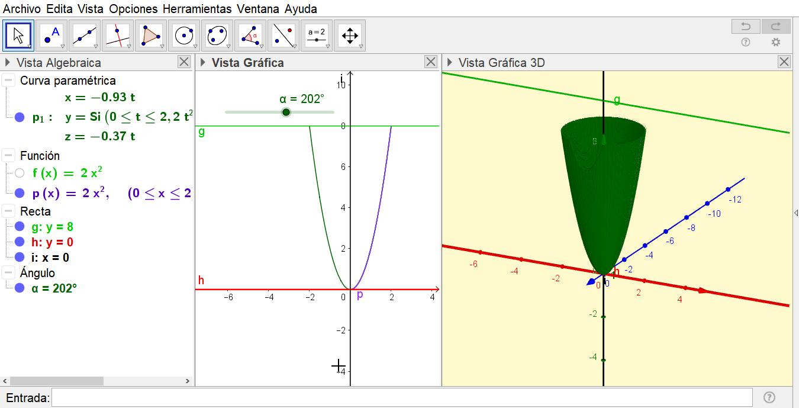Open the Archivo menu
This screenshot has height=408, width=799.
pos(22,9)
